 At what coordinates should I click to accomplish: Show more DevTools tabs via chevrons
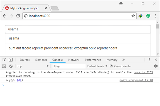123,60
